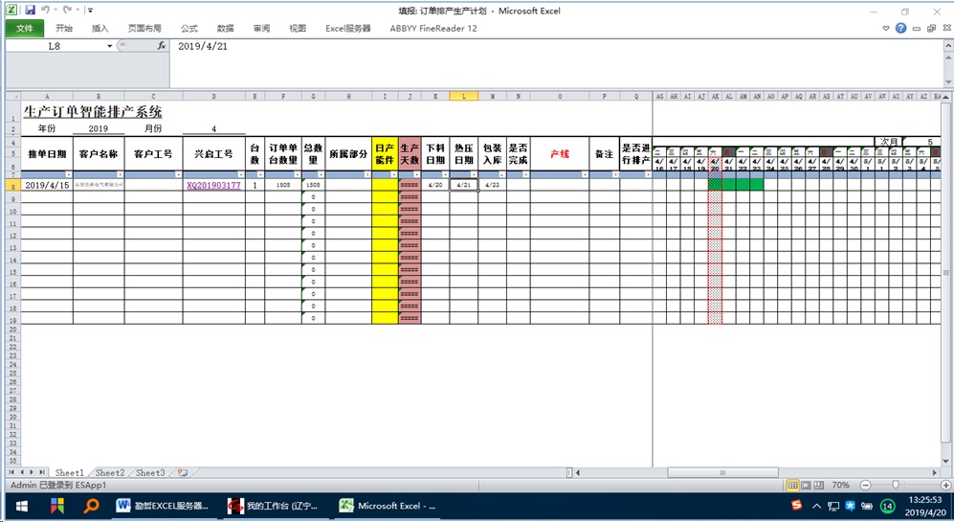Open Excel Help question mark icon
The height and width of the screenshot is (522, 954).
900,28
